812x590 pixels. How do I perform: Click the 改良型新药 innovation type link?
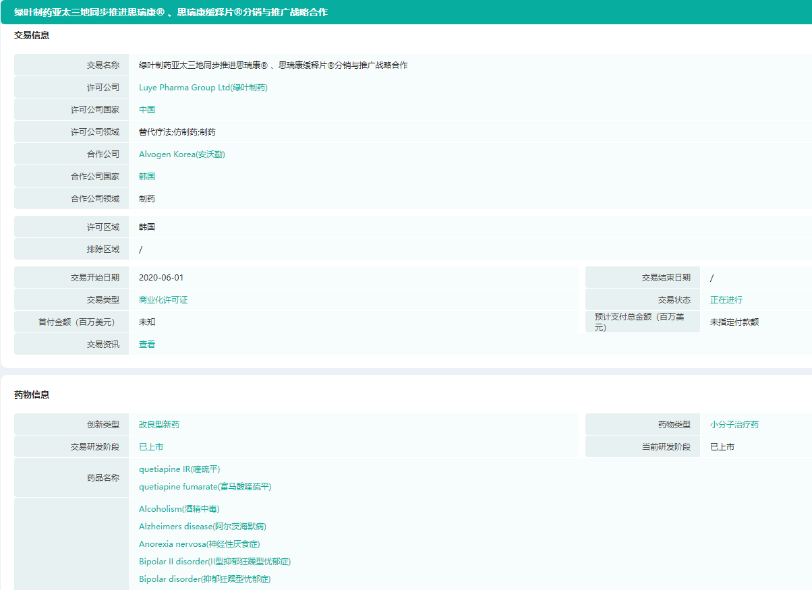(159, 425)
